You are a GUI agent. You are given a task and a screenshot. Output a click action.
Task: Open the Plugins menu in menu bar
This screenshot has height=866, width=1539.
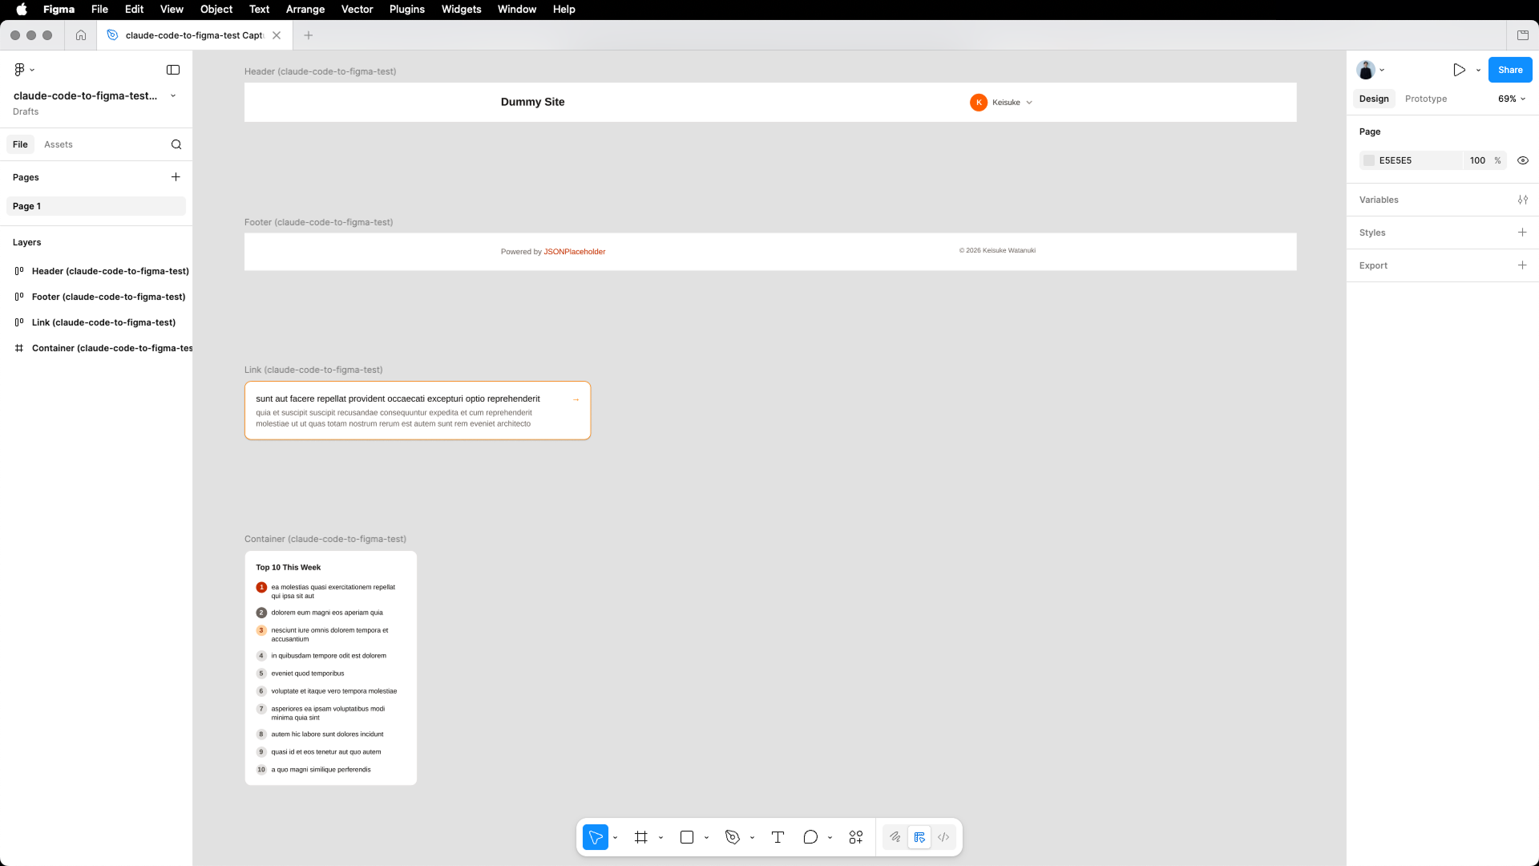click(x=407, y=10)
